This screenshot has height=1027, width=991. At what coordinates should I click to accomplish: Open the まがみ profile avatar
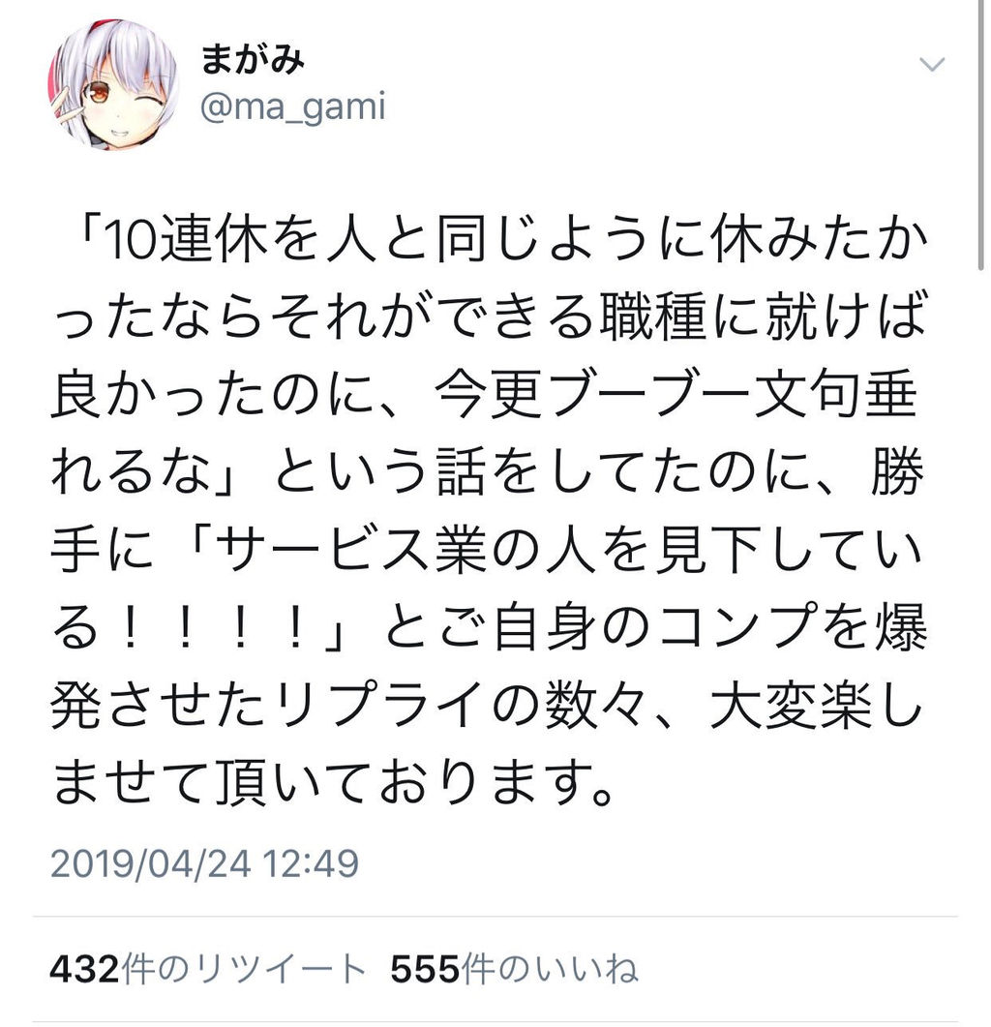[x=114, y=85]
